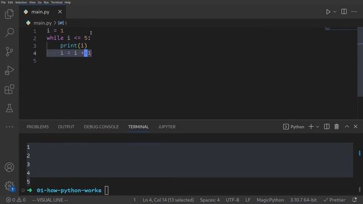
Task: Open the Terminal menu
Action: coord(57,2)
